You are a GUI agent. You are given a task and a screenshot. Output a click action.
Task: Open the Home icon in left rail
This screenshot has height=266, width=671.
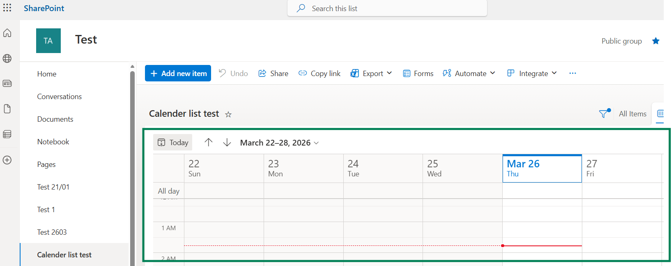click(7, 33)
